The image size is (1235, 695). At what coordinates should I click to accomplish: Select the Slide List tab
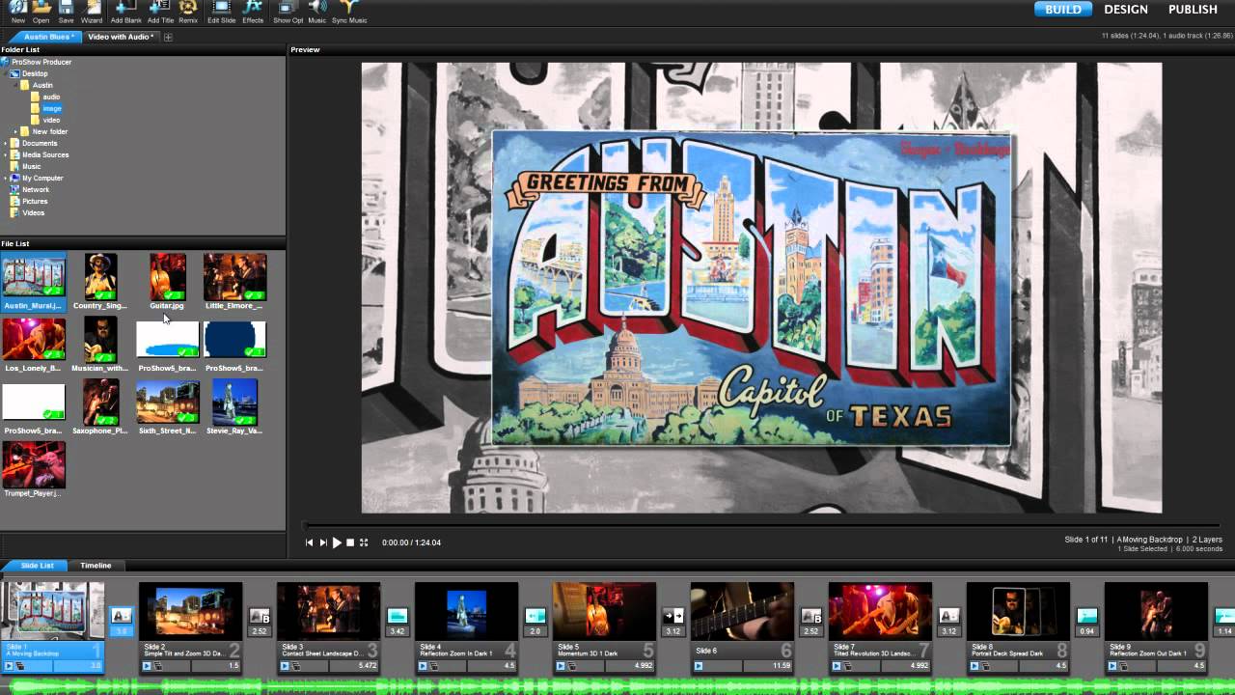coord(37,566)
